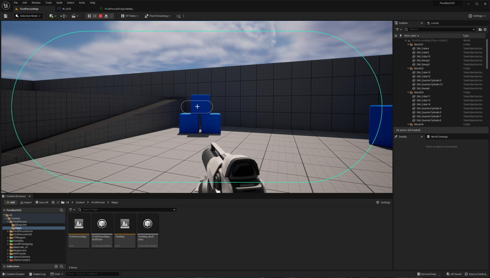Open World Settings panel
The width and height of the screenshot is (490, 278).
[x=439, y=137]
